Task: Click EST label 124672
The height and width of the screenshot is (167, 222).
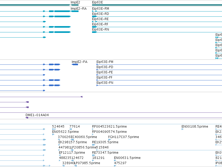Action: 77,158
